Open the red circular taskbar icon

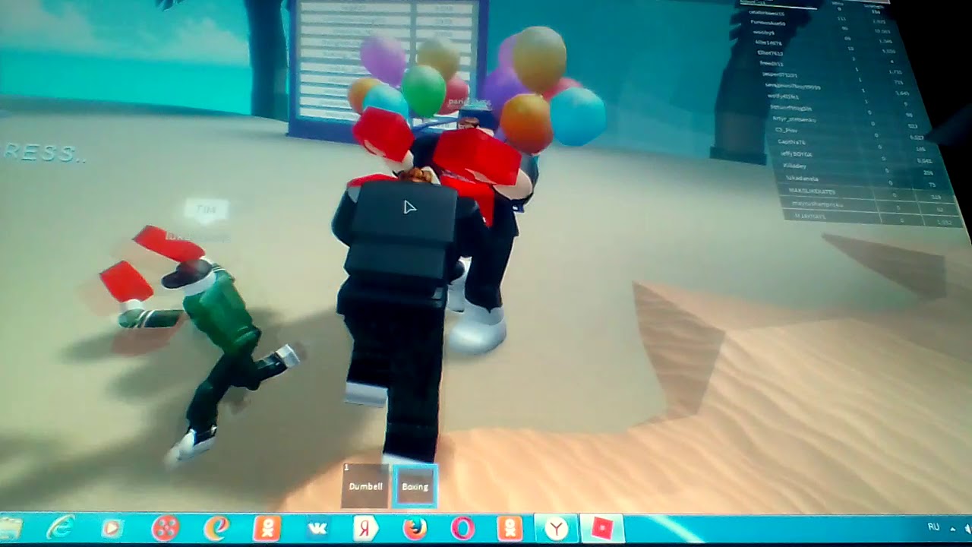(x=165, y=529)
